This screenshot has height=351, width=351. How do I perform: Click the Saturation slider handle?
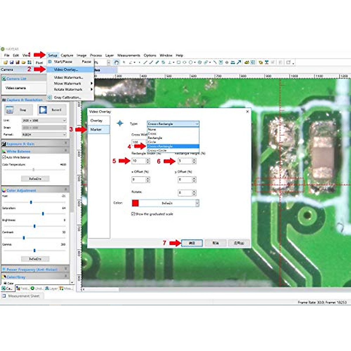coord(43,214)
